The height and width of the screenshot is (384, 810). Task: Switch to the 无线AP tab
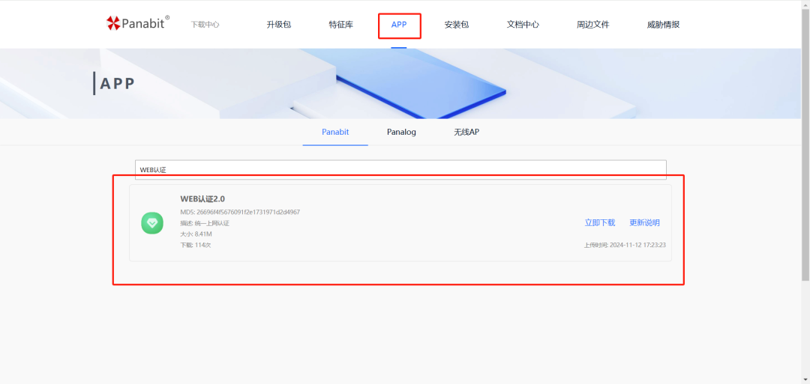coord(466,132)
